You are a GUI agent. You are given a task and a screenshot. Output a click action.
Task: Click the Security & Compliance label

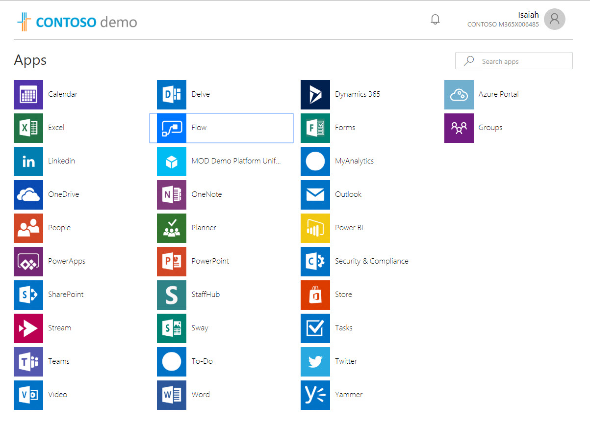(x=371, y=261)
